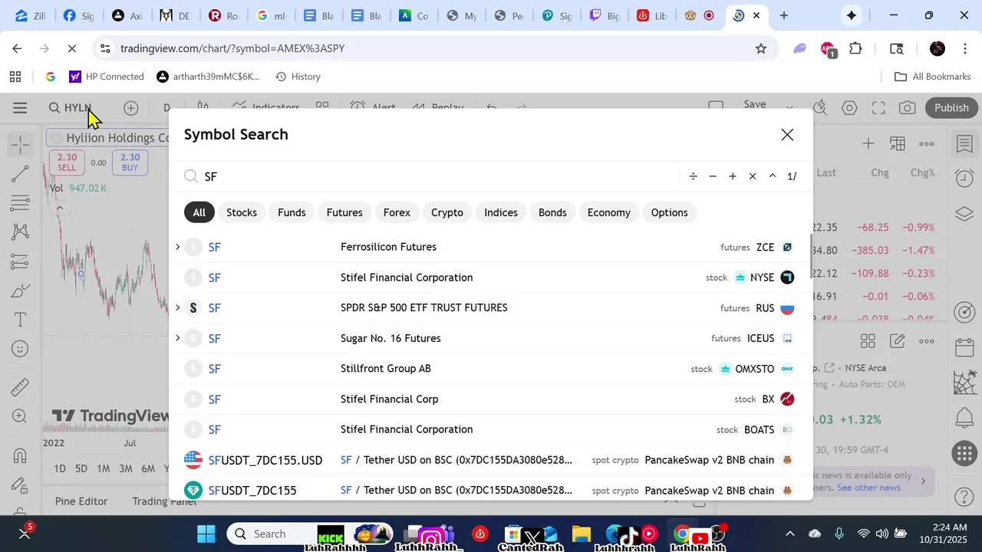
Task: Bookmark this page with the star icon
Action: coord(761,48)
